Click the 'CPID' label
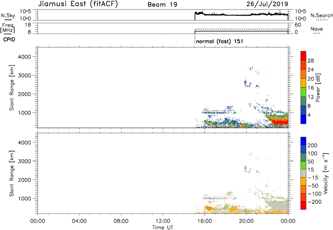Screen dimensions: 333x230 pyautogui.click(x=9, y=39)
